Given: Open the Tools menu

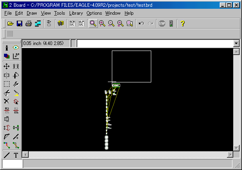Looking at the screenshot, I should (59, 13).
